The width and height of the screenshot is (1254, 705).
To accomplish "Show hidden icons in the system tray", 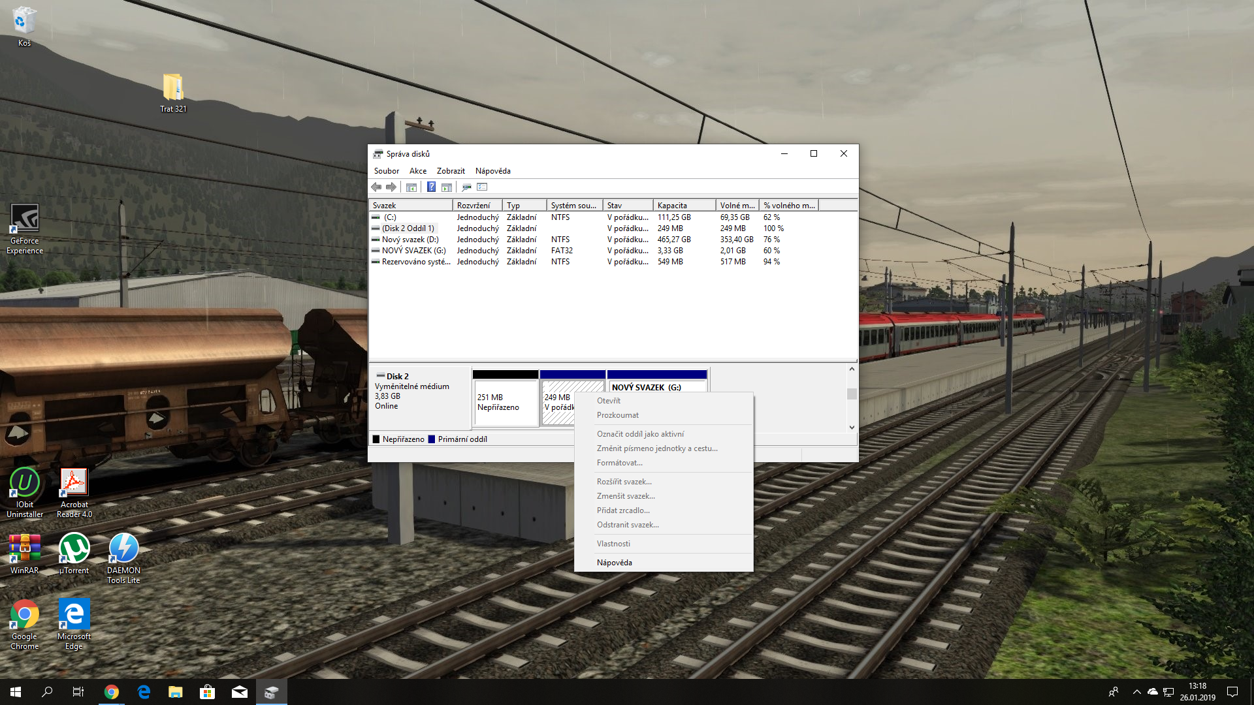I will click(1136, 692).
